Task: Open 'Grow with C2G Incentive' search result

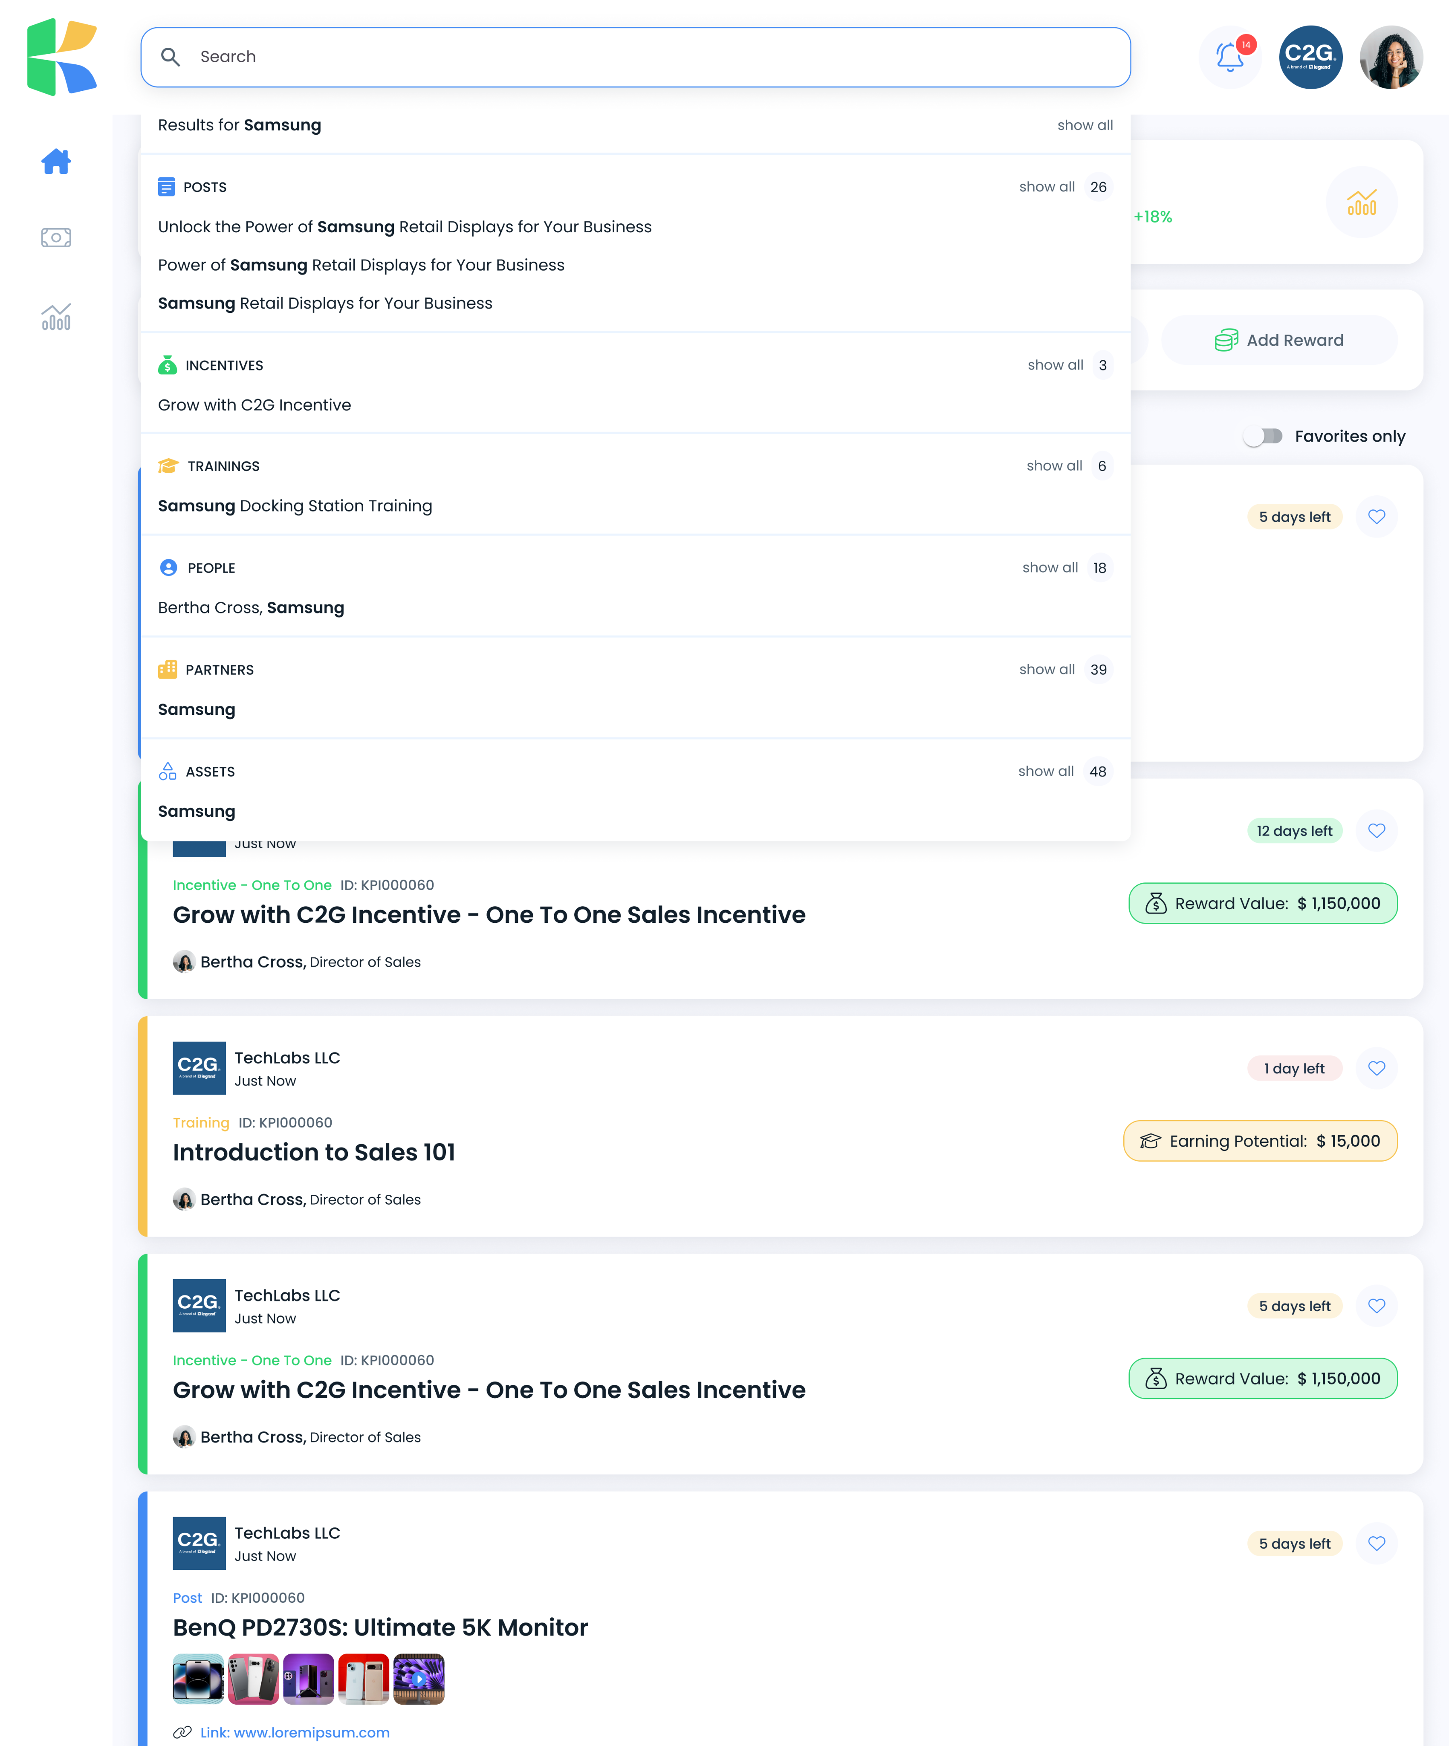Action: point(255,405)
